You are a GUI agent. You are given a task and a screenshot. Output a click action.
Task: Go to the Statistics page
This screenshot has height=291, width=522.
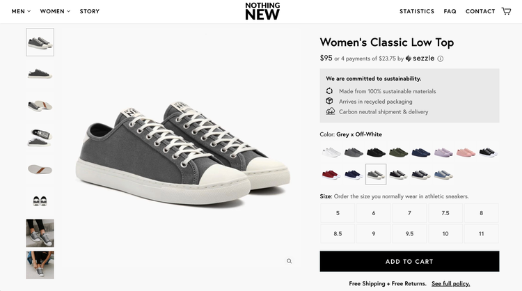click(417, 11)
